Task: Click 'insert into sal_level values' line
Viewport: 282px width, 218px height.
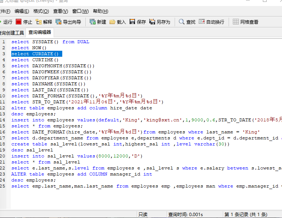Action: point(77,156)
